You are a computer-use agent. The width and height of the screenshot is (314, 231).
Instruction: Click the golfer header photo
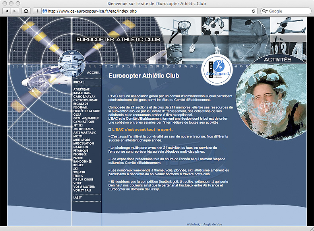tap(249, 40)
